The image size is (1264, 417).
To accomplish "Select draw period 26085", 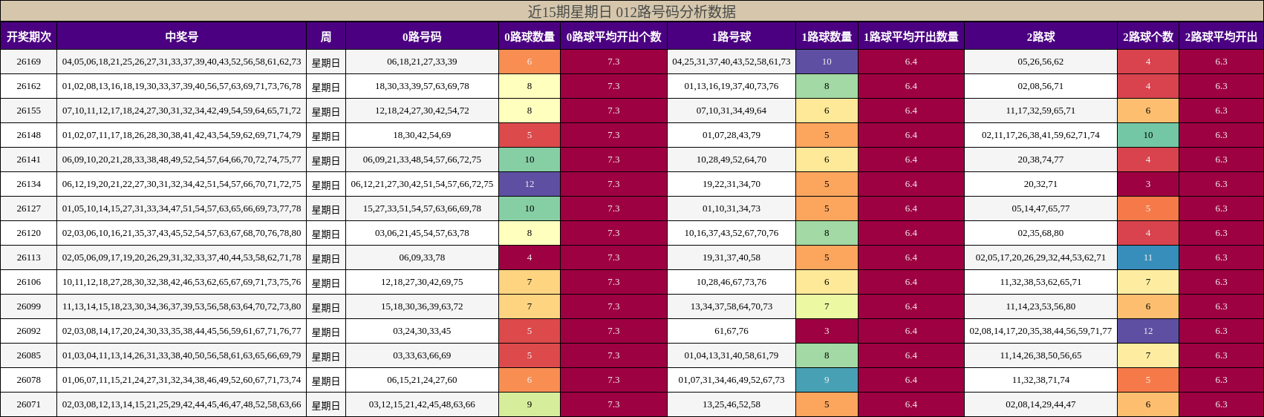I will coord(29,355).
